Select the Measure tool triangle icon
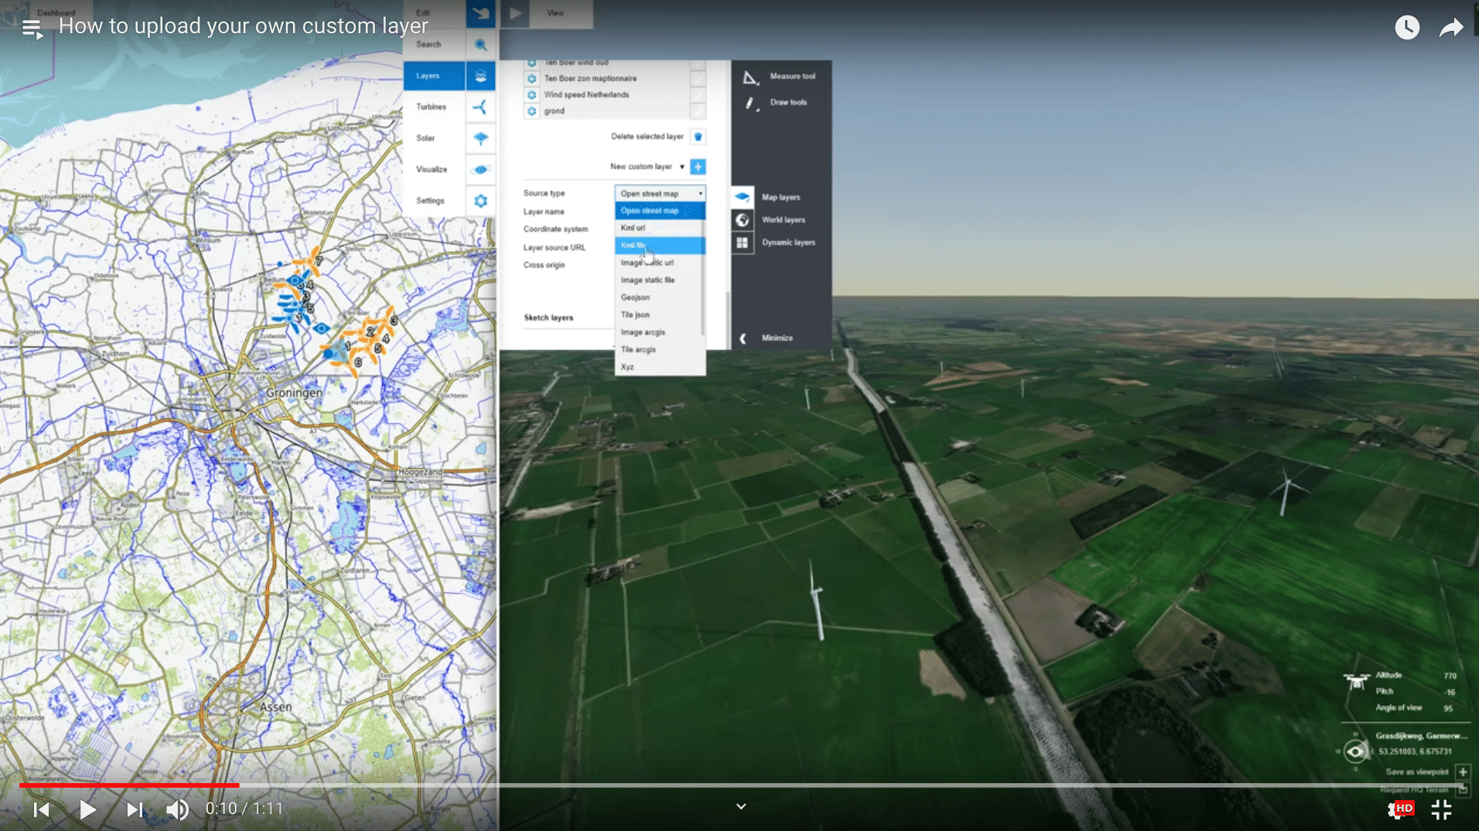 coord(750,77)
